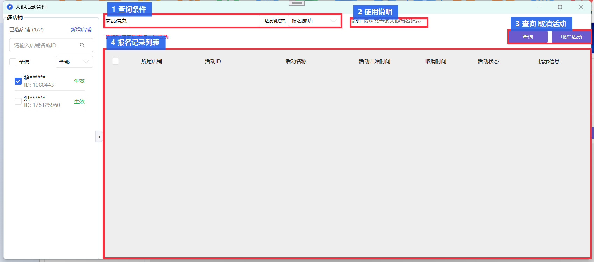594x262 pixels.
Task: Click the 提示信息 column header
Action: point(549,61)
